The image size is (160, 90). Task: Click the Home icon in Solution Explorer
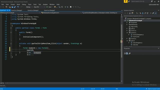coord(130,13)
